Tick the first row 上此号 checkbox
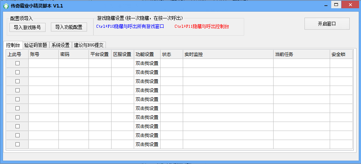The image size is (361, 164). pos(17,63)
